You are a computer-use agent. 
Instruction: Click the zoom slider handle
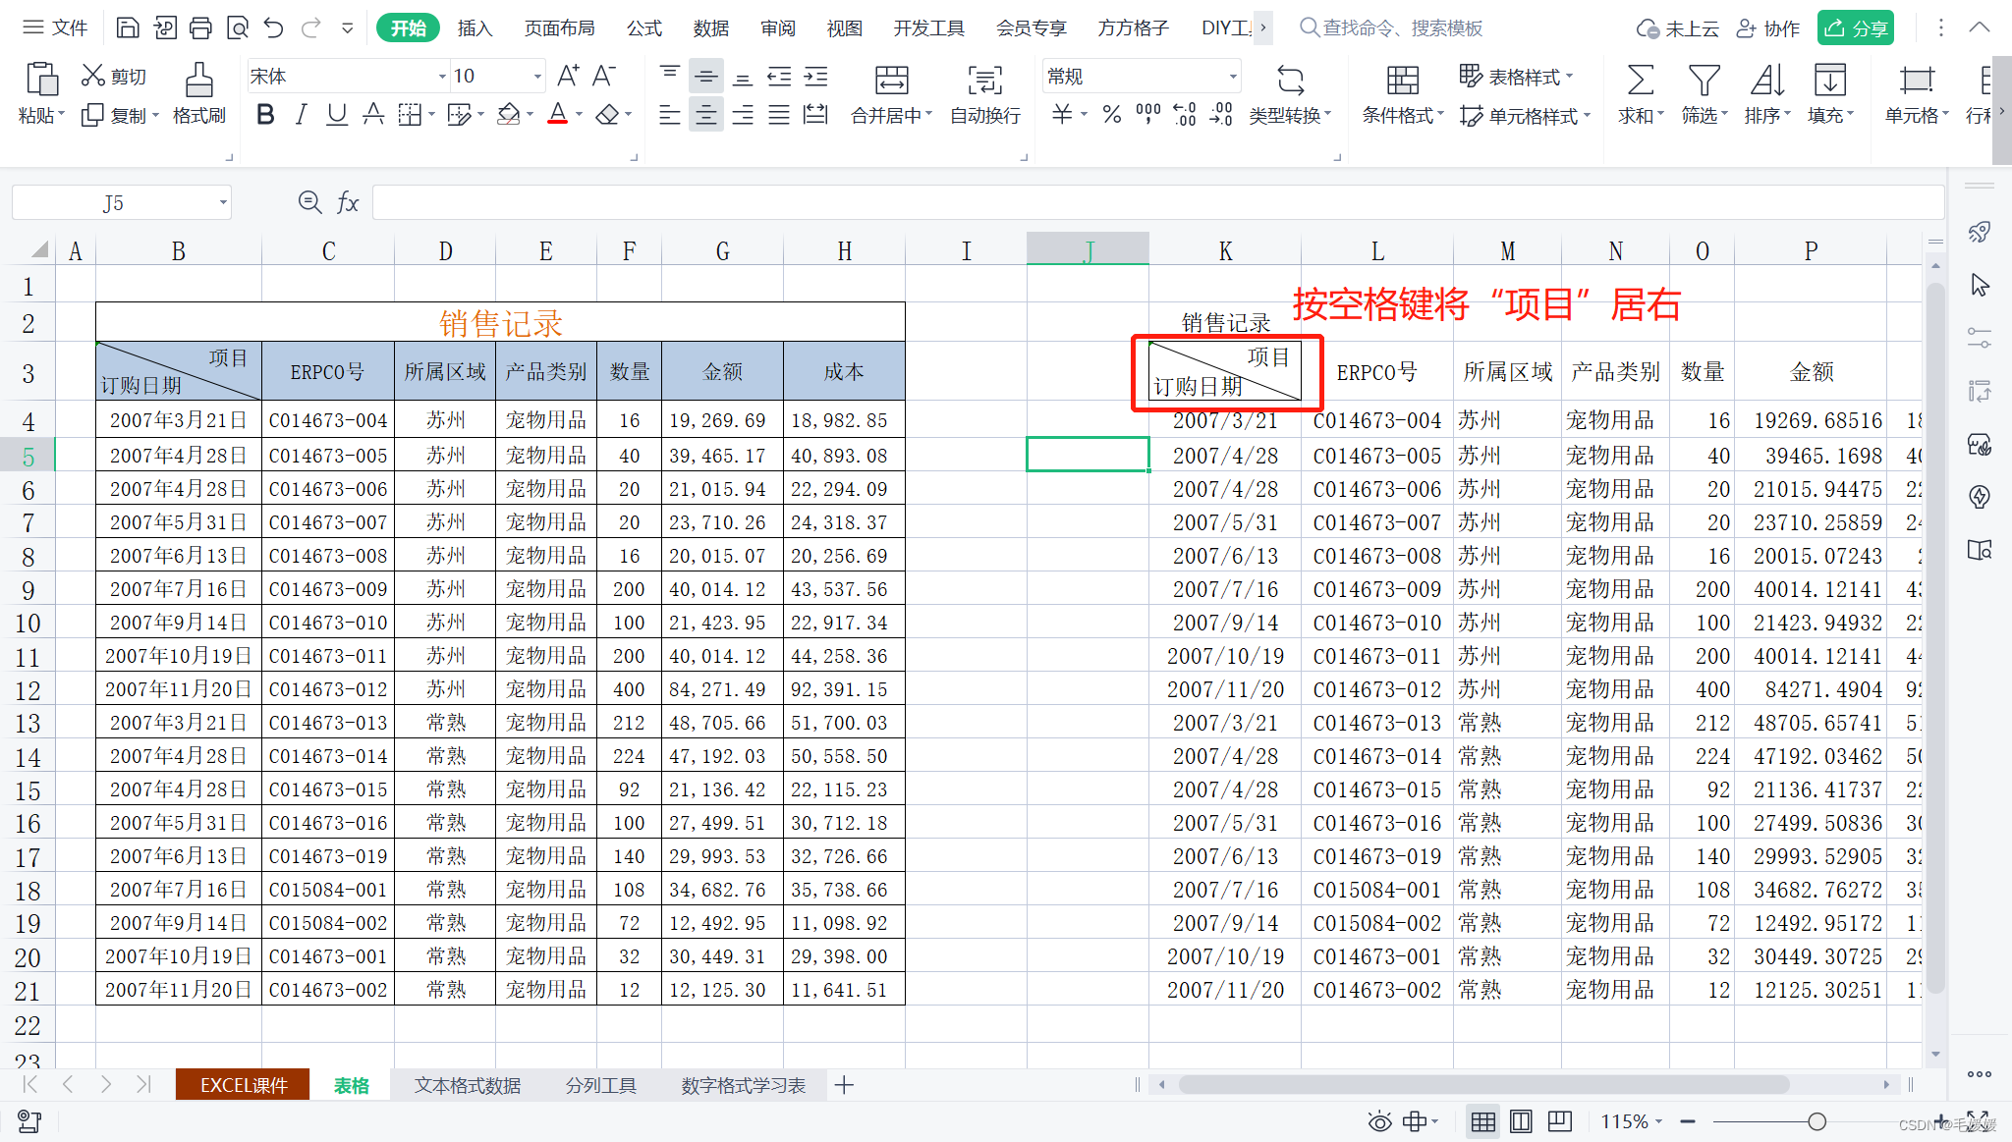tap(1816, 1121)
